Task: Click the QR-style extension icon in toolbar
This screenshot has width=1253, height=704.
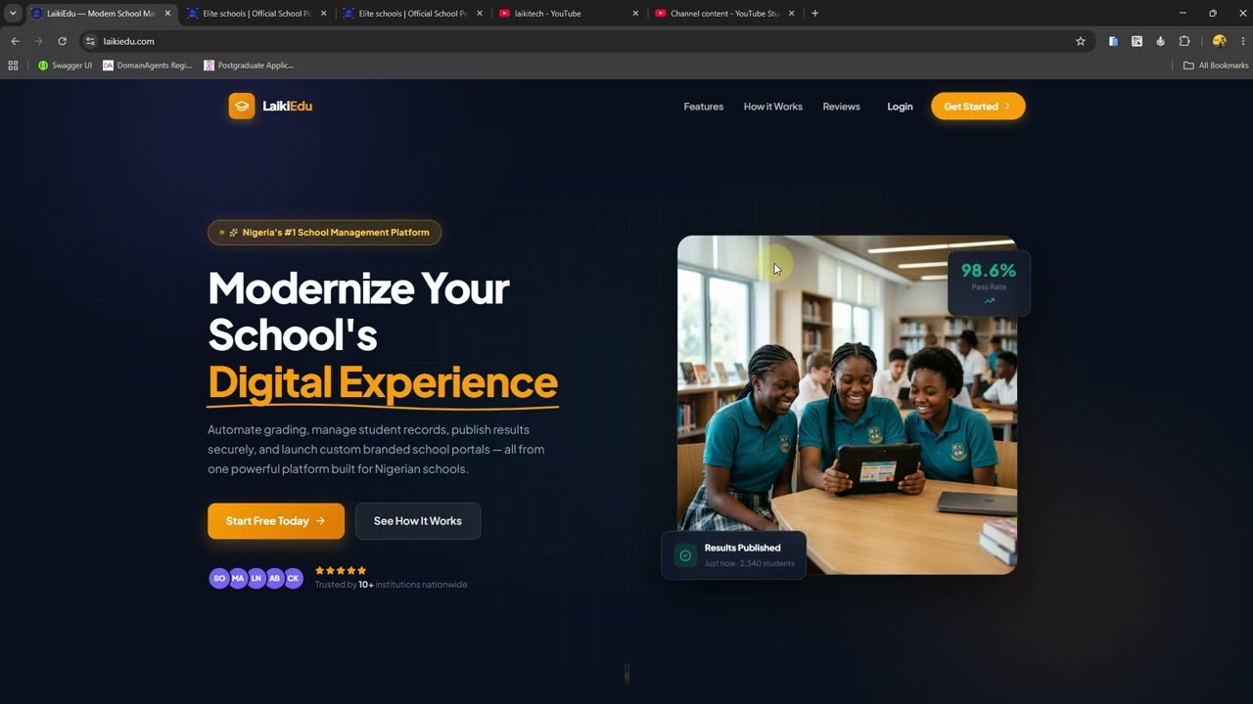Action: [x=1137, y=41]
